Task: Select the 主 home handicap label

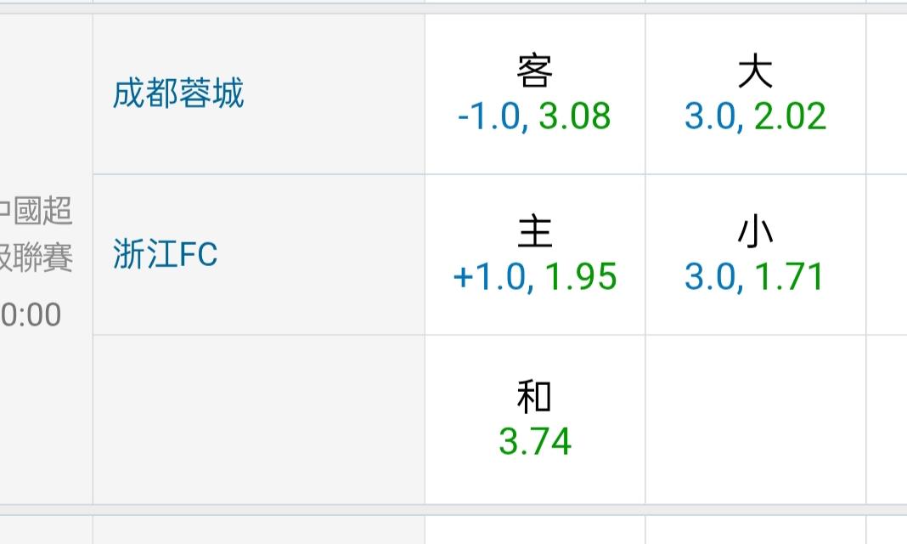Action: [534, 233]
